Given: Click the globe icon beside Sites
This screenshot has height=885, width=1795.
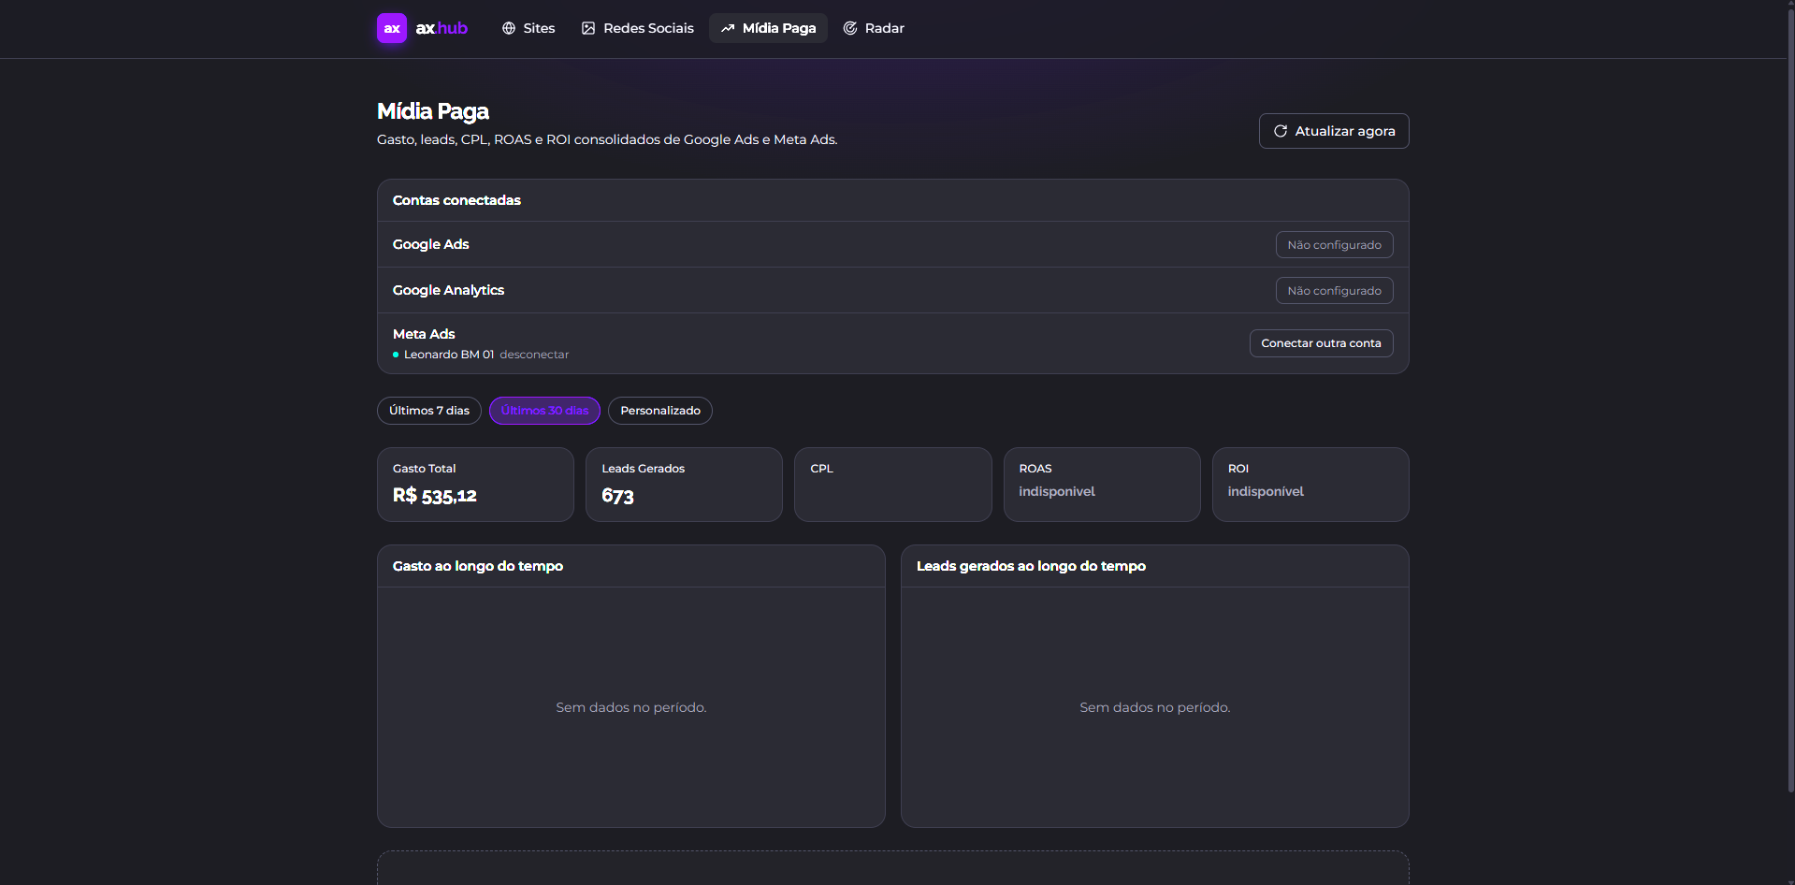Looking at the screenshot, I should pyautogui.click(x=509, y=28).
